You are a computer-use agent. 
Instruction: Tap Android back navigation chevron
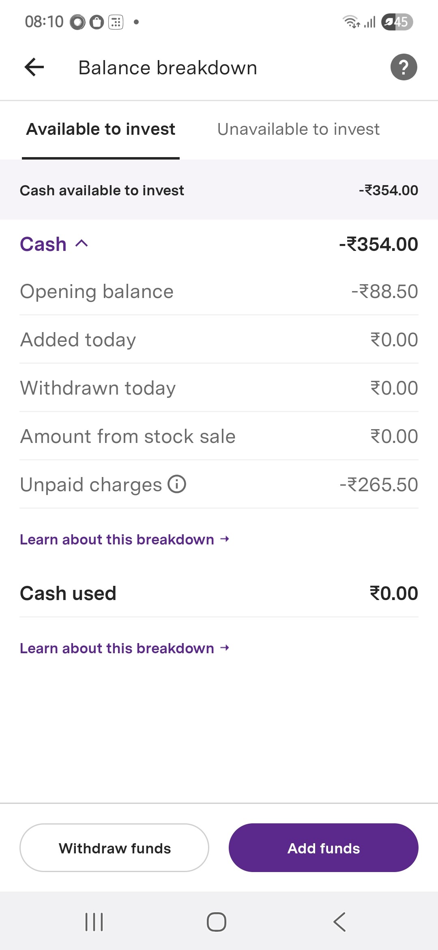point(339,922)
